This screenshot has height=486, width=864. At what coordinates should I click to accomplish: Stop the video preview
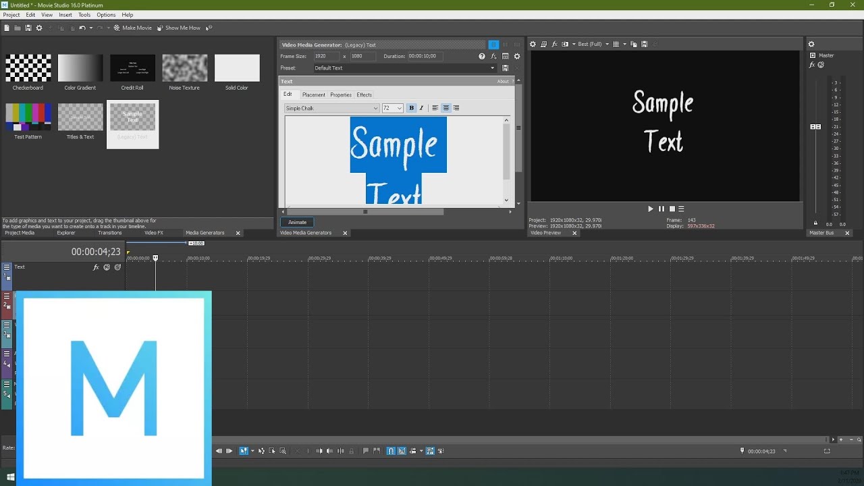[672, 209]
